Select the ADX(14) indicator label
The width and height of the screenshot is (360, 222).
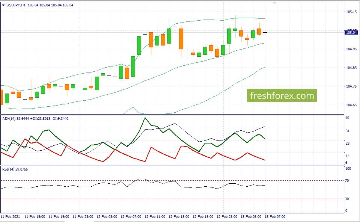(9, 119)
